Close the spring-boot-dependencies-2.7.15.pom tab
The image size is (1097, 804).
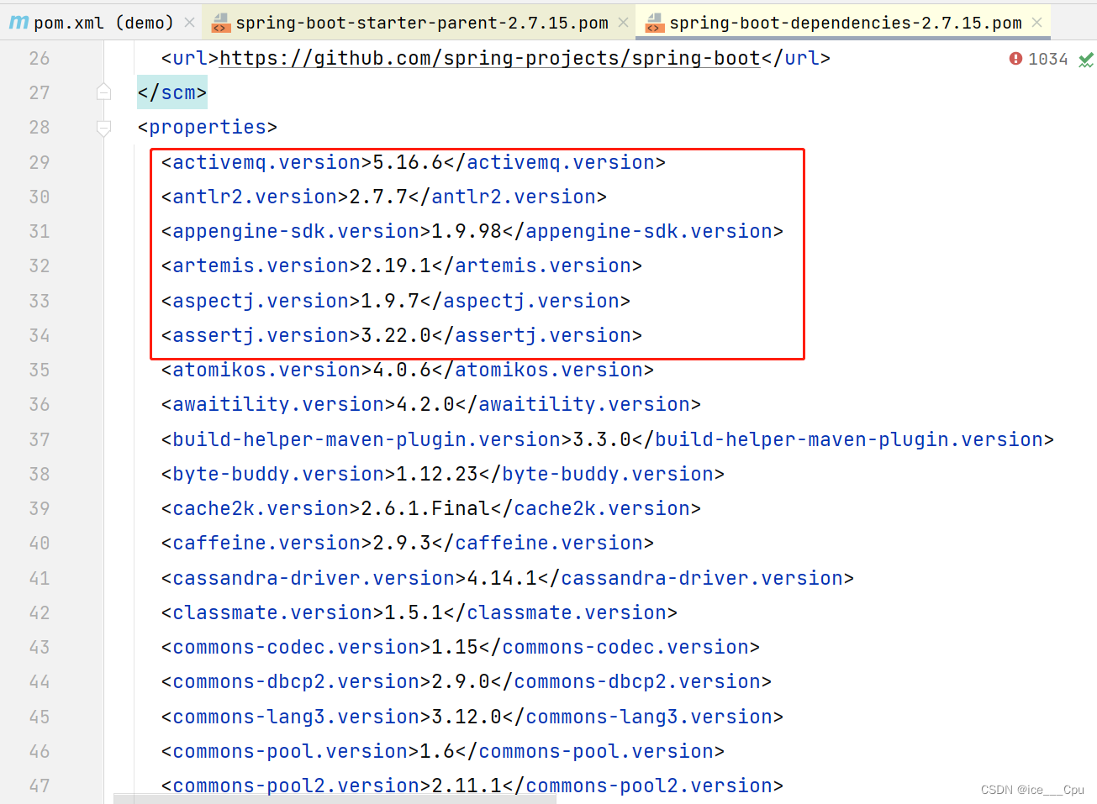pos(1037,23)
